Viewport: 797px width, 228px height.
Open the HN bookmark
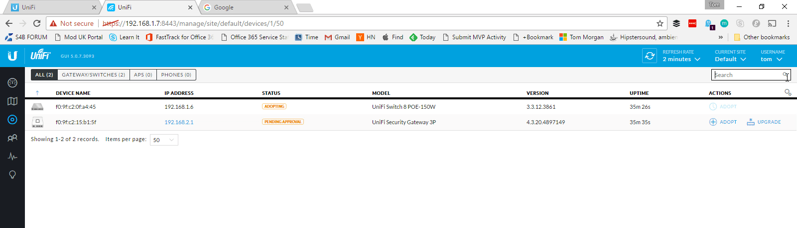coord(366,37)
